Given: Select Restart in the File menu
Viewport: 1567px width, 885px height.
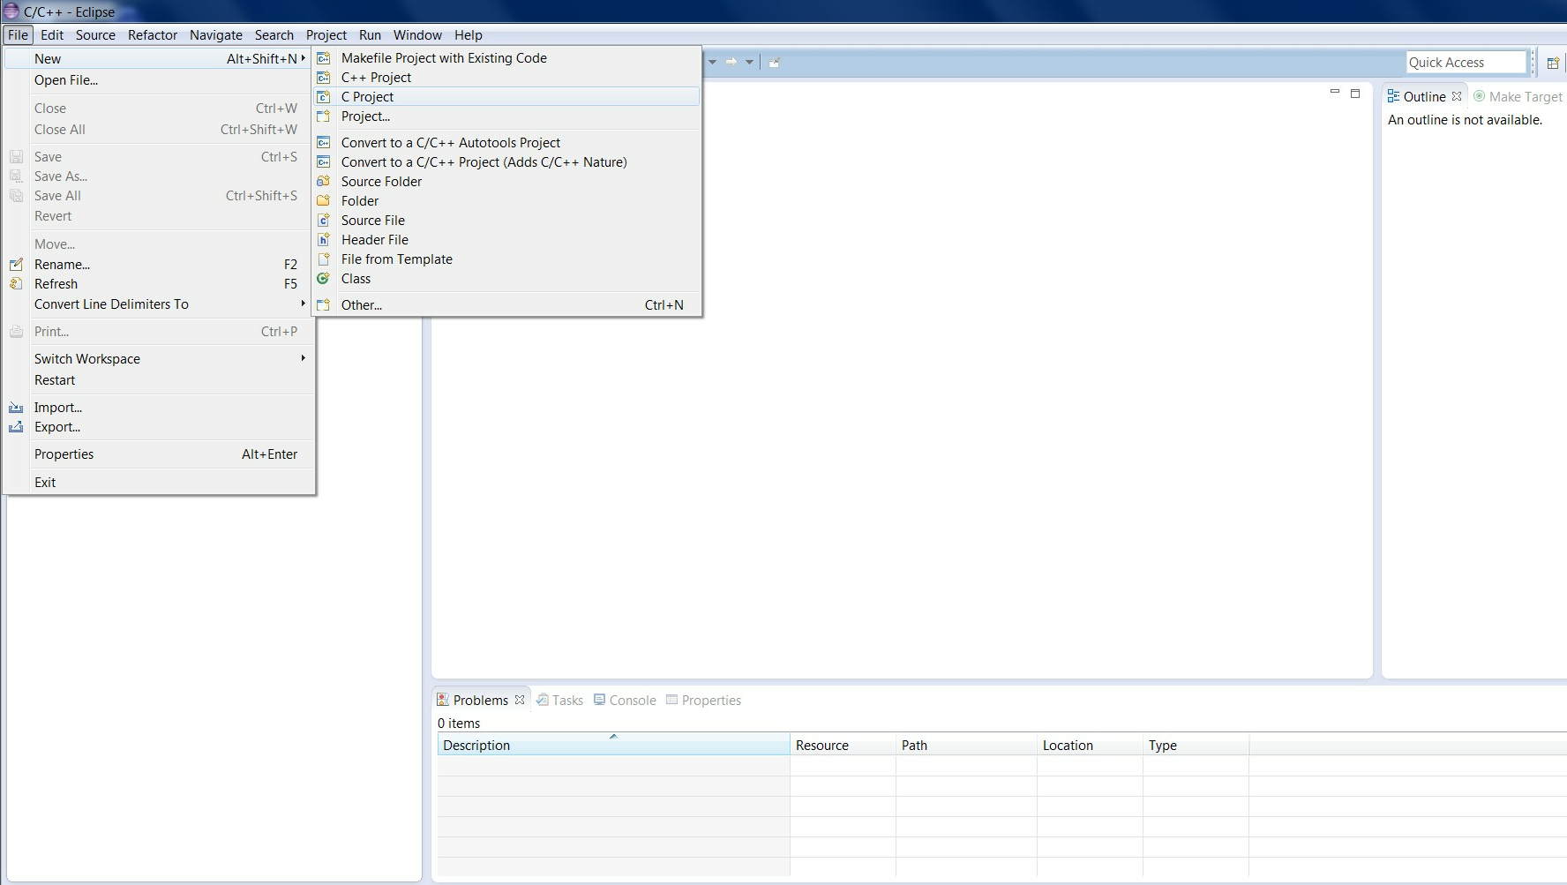Looking at the screenshot, I should [159, 380].
